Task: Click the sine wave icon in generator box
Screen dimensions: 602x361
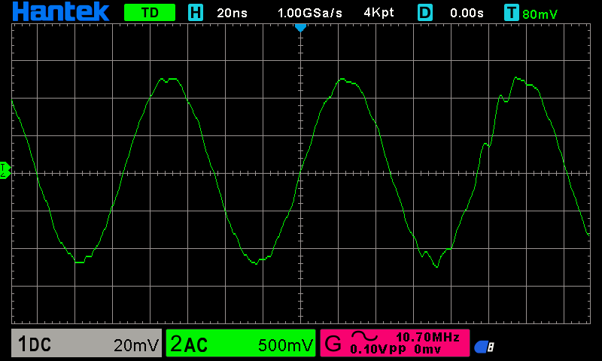Action: click(365, 336)
